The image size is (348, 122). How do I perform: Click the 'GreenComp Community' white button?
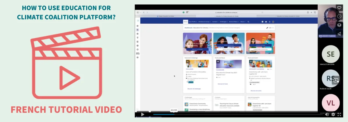[260, 49]
